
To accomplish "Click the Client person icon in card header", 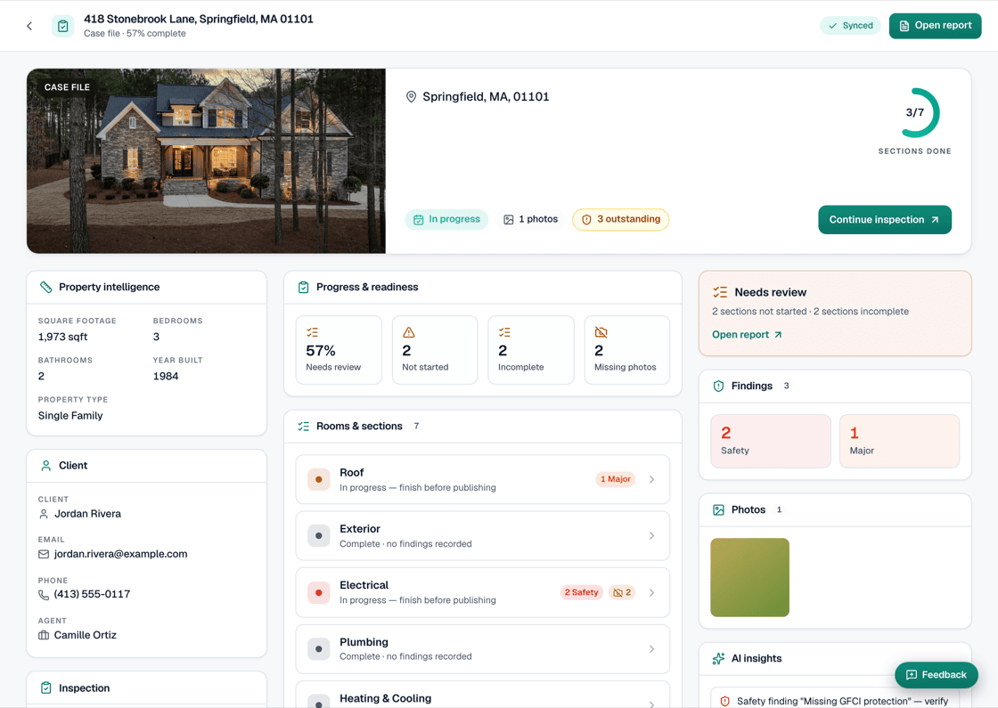I will pos(45,466).
